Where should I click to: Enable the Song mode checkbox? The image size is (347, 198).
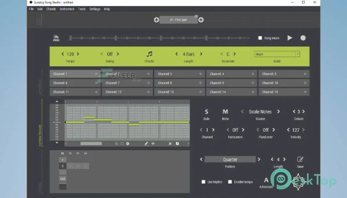(x=260, y=38)
